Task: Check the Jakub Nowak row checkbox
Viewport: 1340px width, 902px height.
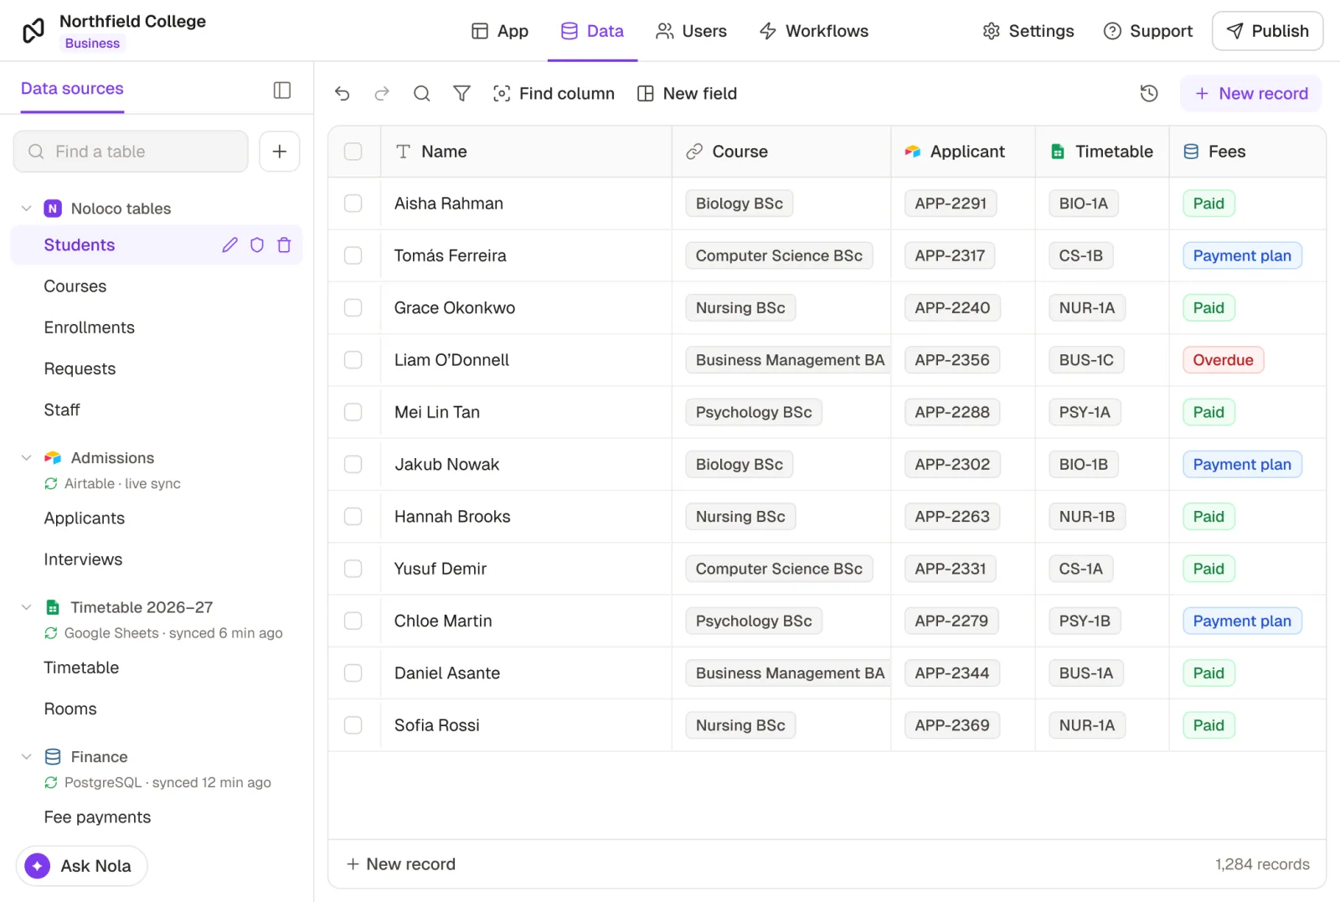Action: tap(353, 465)
